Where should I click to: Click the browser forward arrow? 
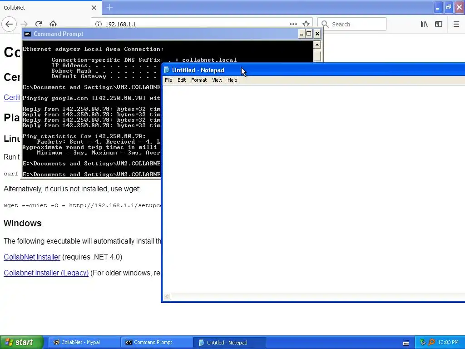[25, 24]
